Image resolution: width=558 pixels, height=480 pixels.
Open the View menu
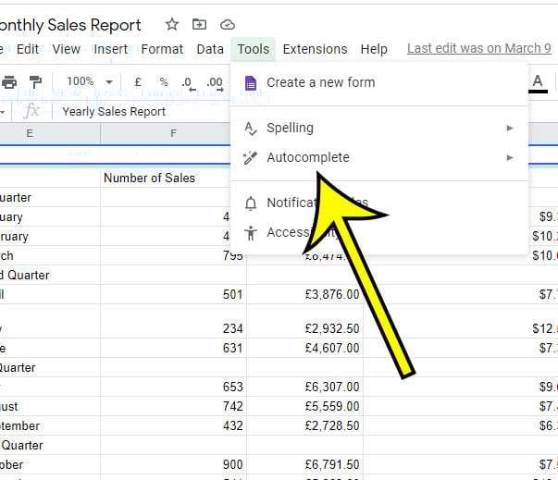(x=67, y=49)
